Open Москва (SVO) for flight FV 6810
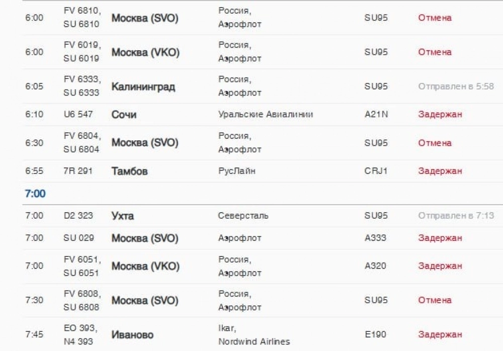 pos(145,18)
